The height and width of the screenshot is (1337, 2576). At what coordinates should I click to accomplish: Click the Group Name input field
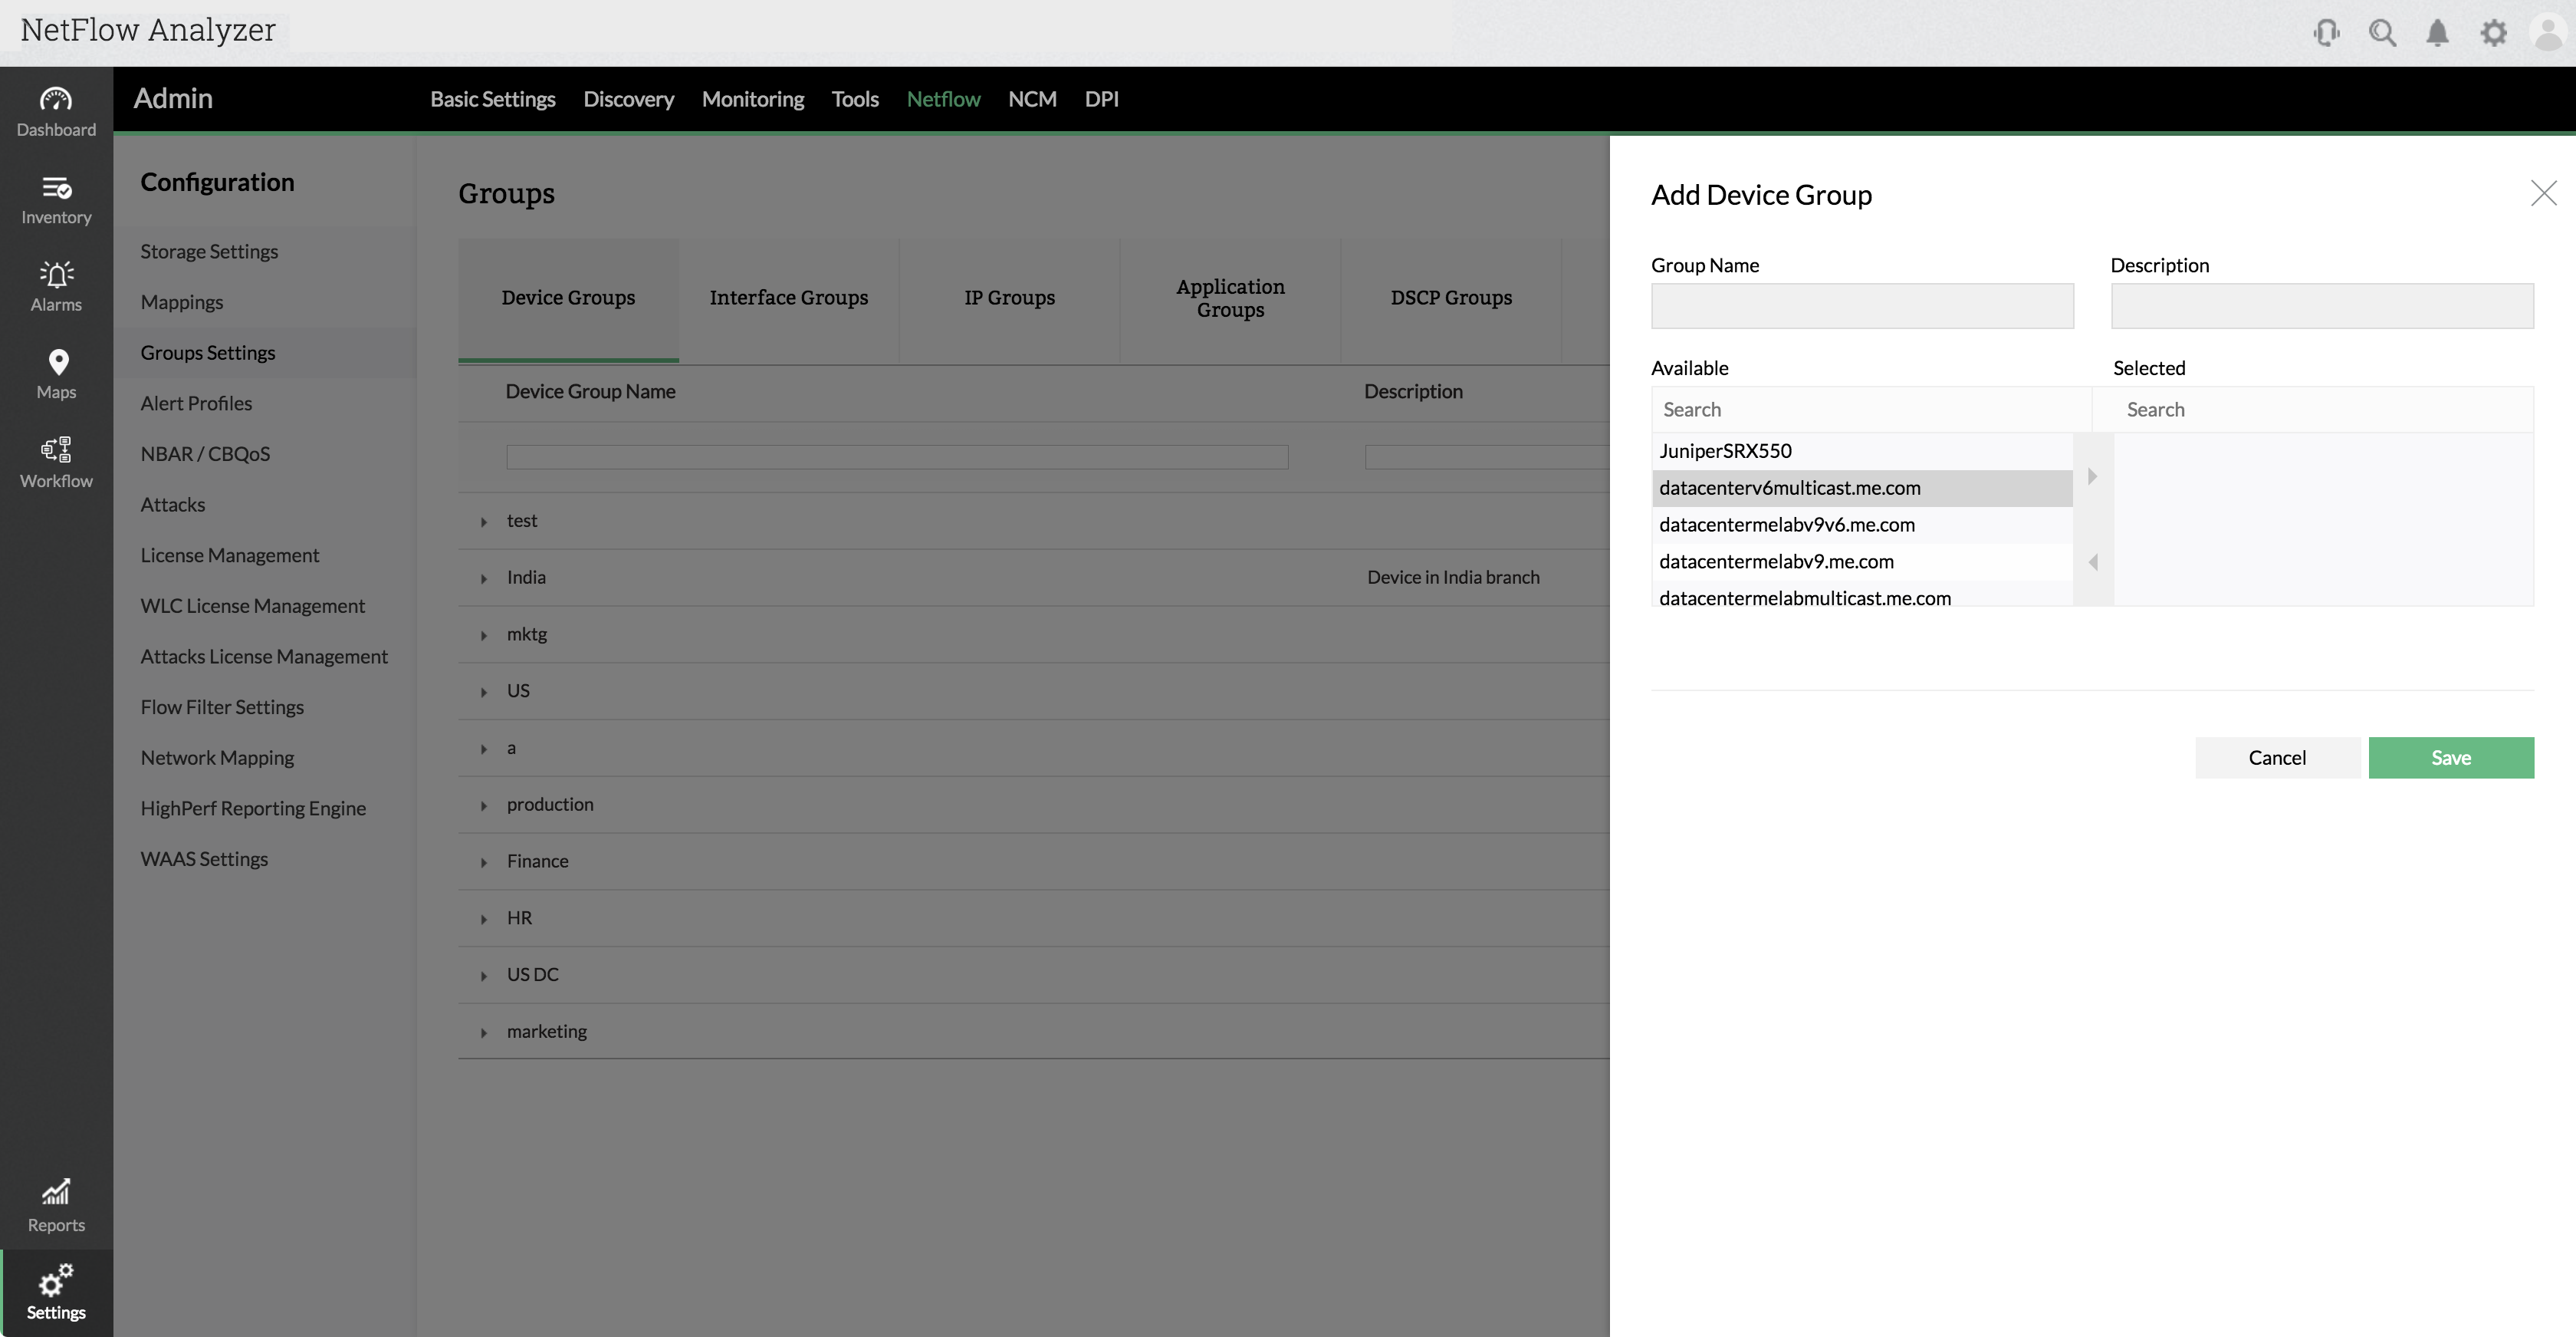point(1861,306)
